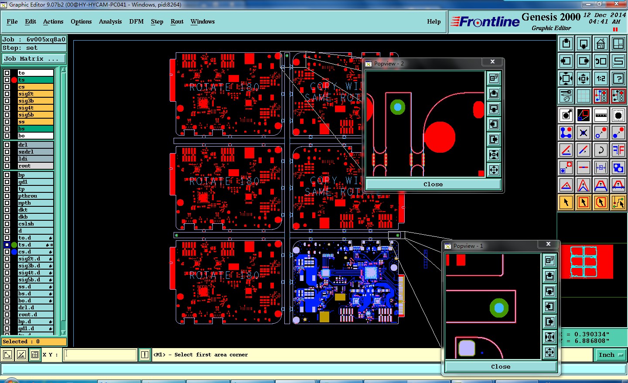Select the szdrl layer row

35,152
